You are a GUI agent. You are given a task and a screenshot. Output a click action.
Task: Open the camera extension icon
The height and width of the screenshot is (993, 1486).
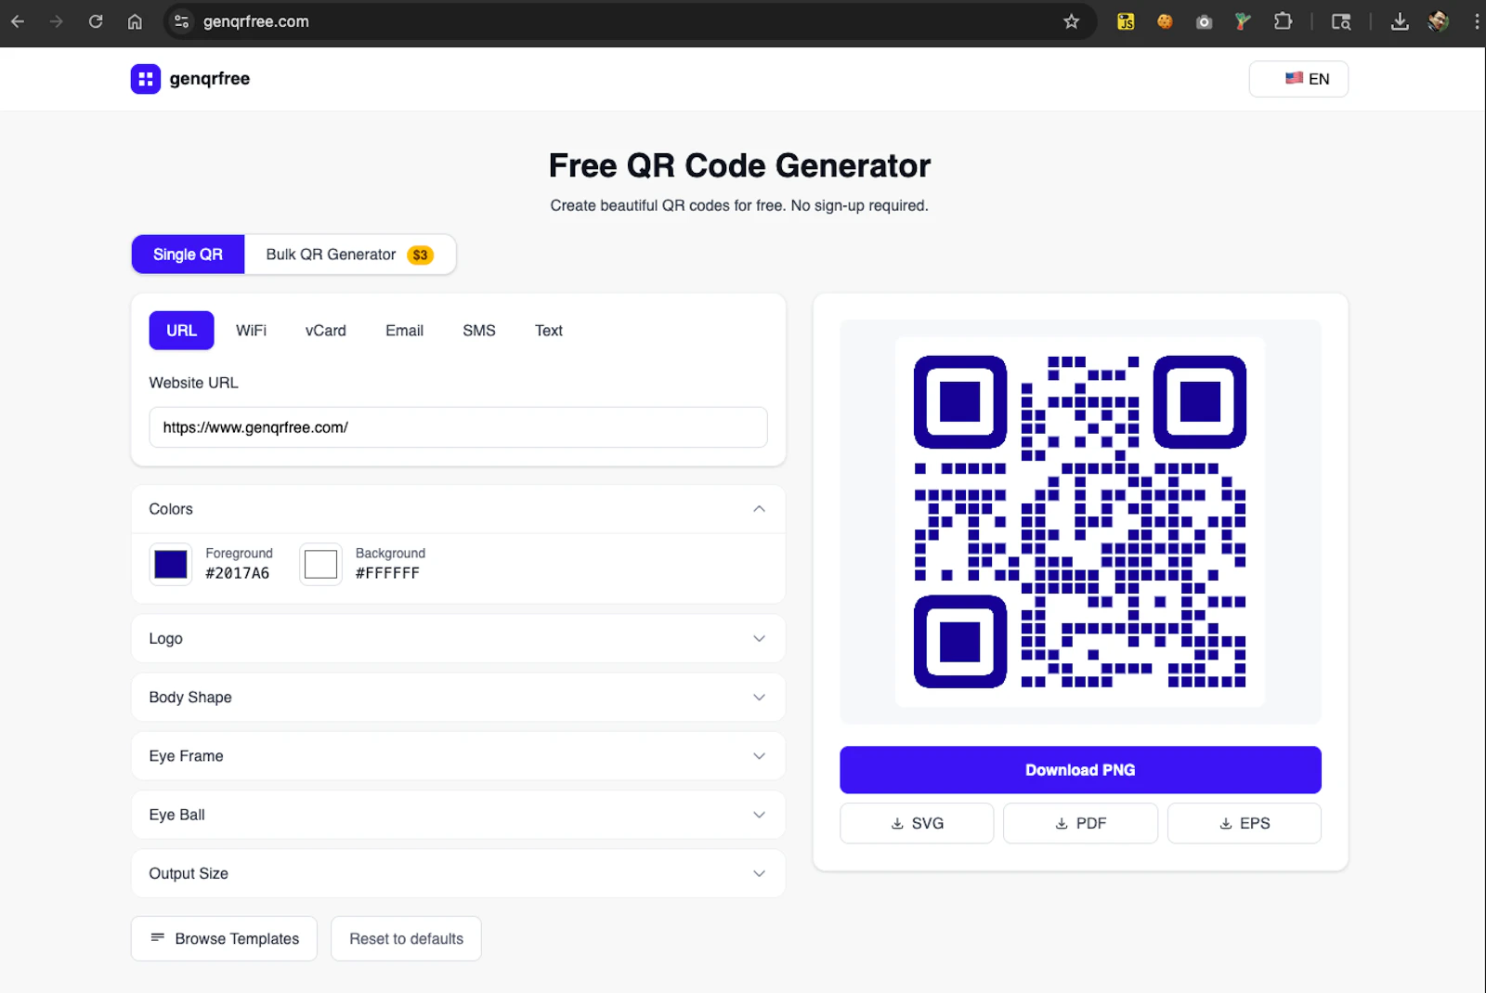1204,21
